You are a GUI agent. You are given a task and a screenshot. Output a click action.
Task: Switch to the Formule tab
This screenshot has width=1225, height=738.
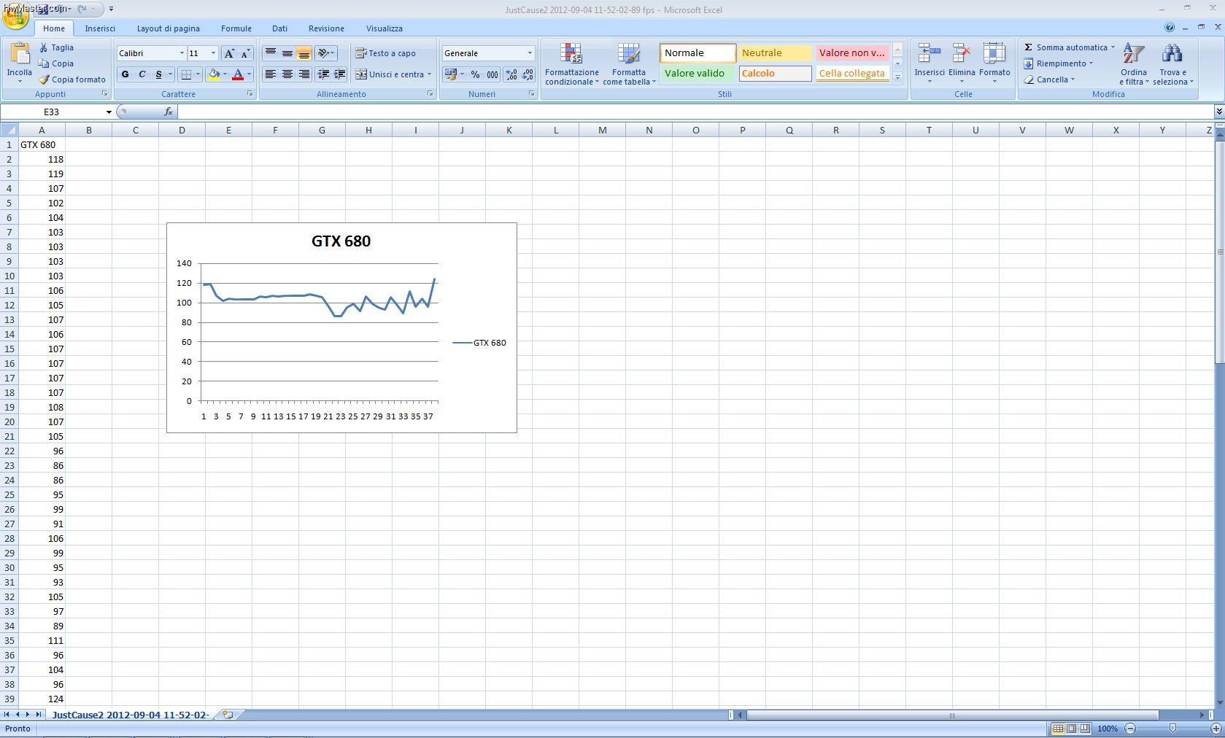[236, 28]
